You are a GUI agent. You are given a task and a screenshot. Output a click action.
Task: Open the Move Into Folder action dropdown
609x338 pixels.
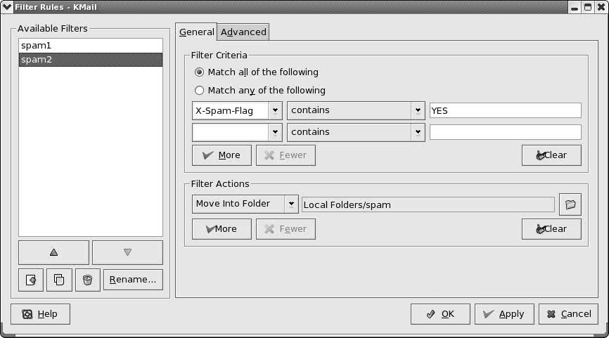click(x=291, y=204)
